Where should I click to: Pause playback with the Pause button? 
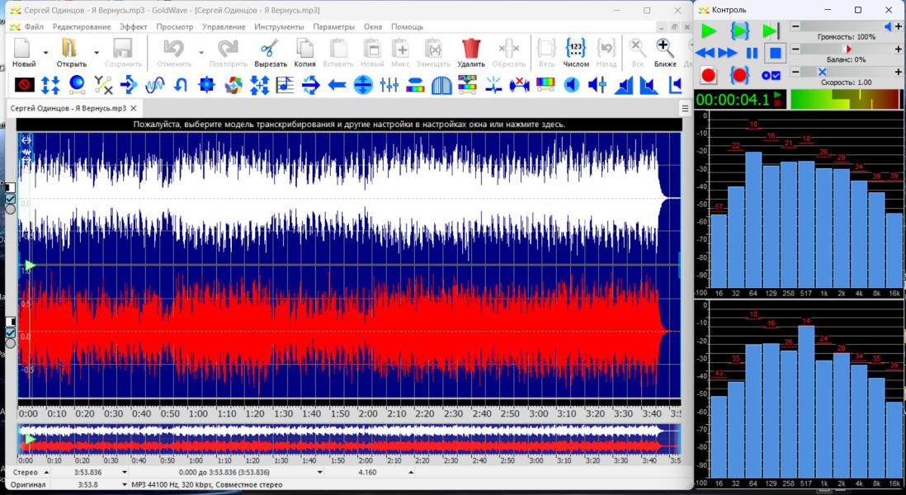752,54
